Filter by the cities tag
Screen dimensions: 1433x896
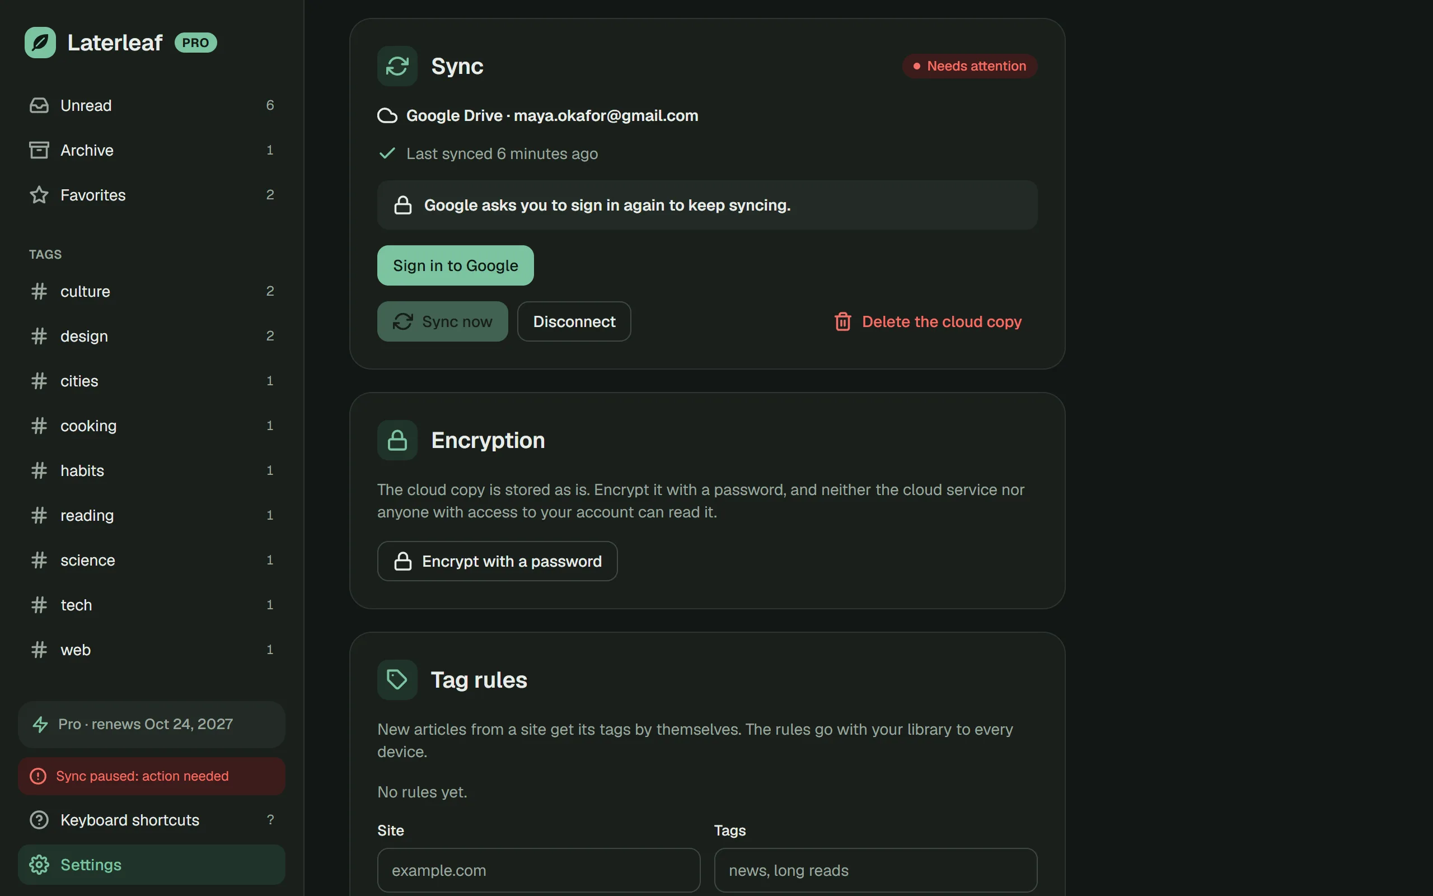point(152,381)
